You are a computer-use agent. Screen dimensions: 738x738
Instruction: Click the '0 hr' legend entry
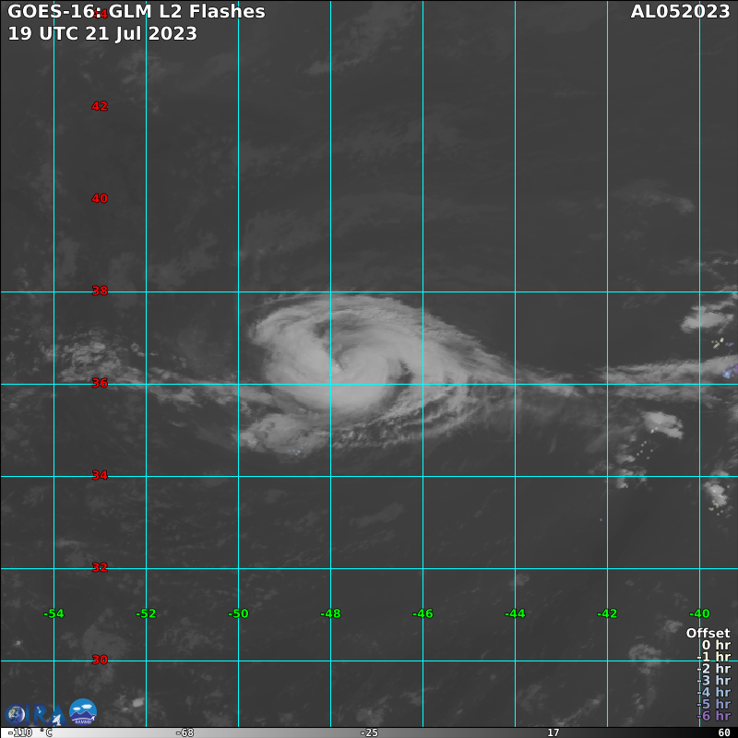pyautogui.click(x=717, y=645)
